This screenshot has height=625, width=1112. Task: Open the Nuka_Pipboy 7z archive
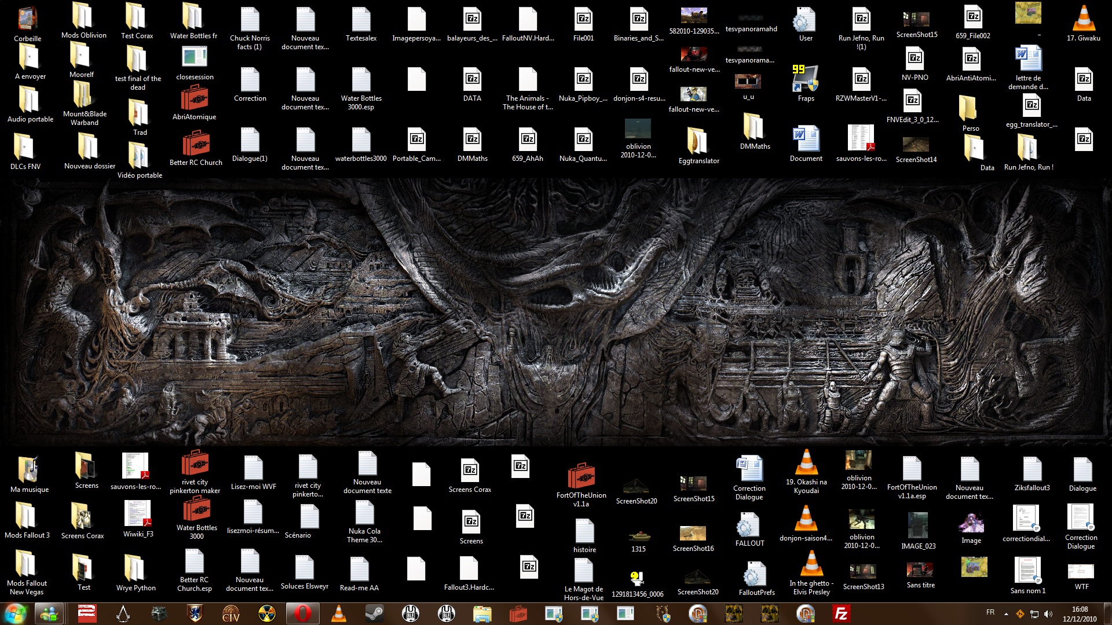[583, 84]
